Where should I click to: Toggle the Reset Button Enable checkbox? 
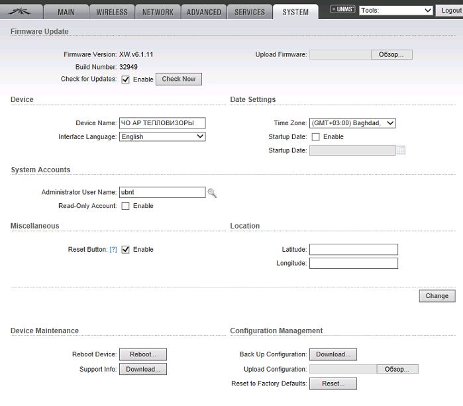[125, 250]
